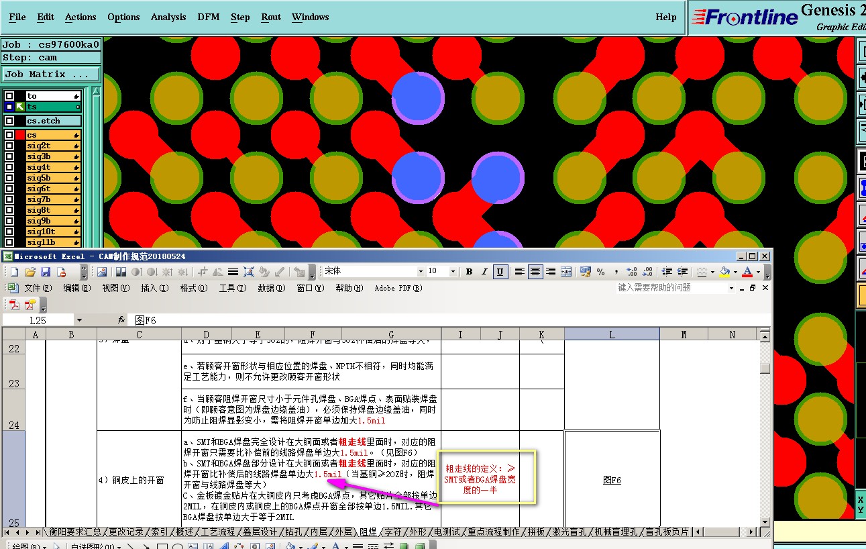Screen dimensions: 866x549
Task: Toggle checkbox for layer sig8t
Action: coord(9,210)
